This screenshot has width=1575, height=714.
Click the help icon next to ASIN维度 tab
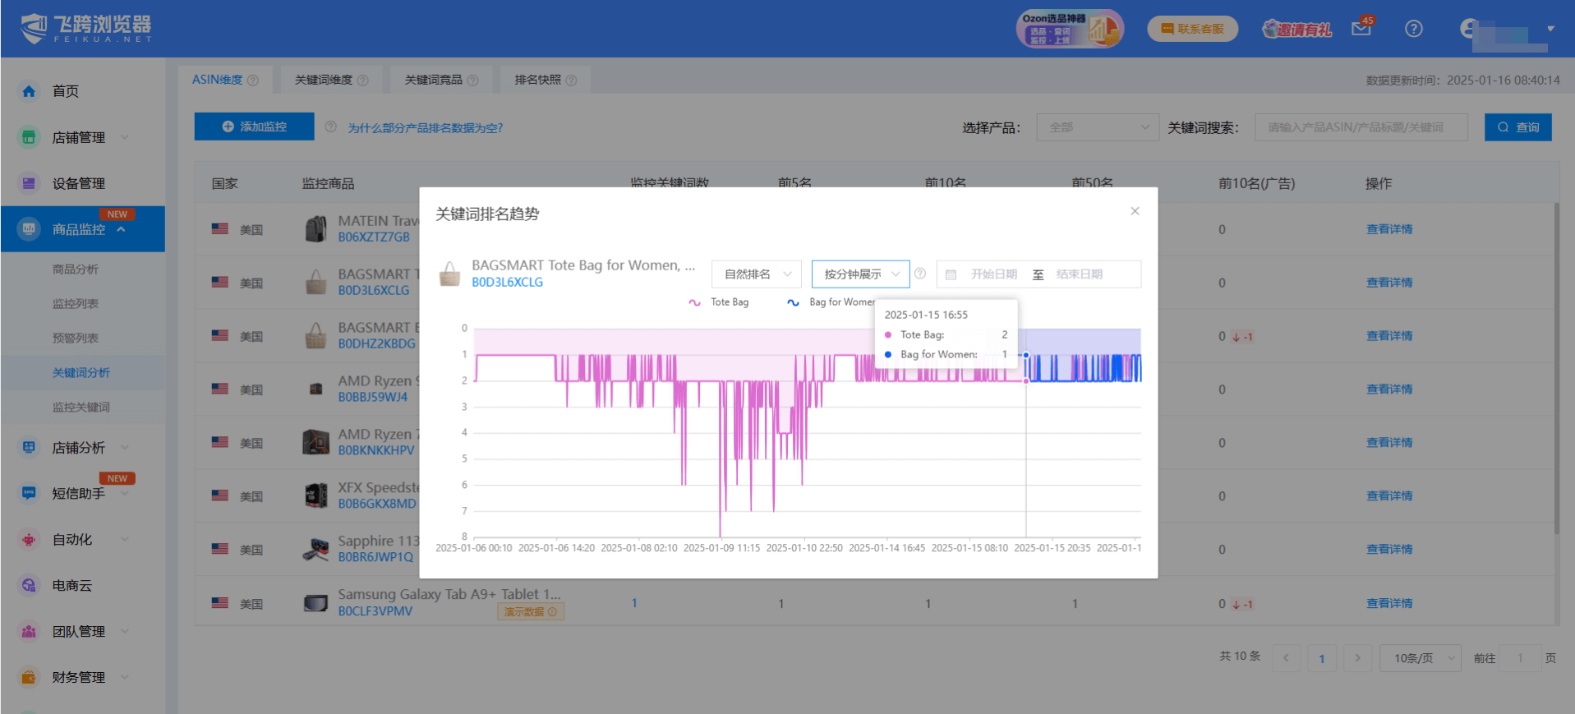click(x=253, y=81)
